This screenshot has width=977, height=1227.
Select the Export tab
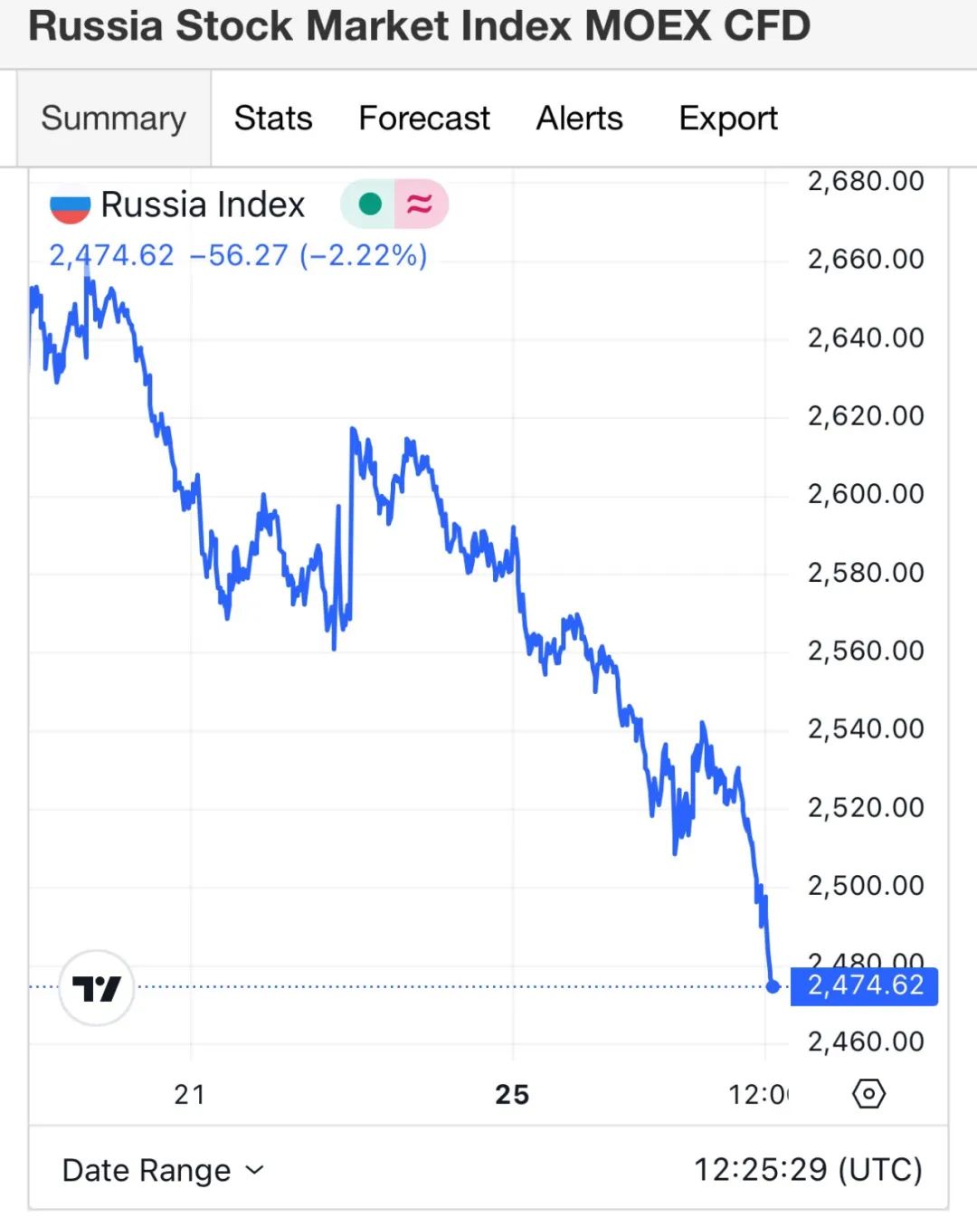click(x=728, y=119)
